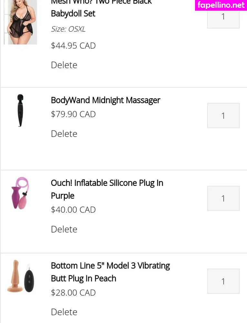Delete the Babydoll Set from the cart
The height and width of the screenshot is (323, 247).
tap(64, 65)
